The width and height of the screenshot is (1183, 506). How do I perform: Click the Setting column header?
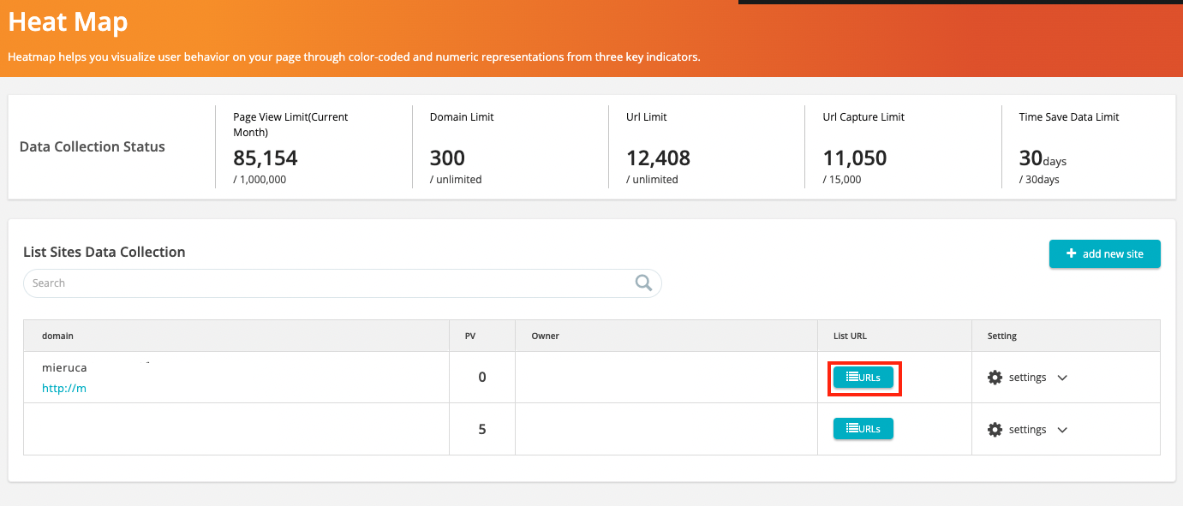[1002, 336]
